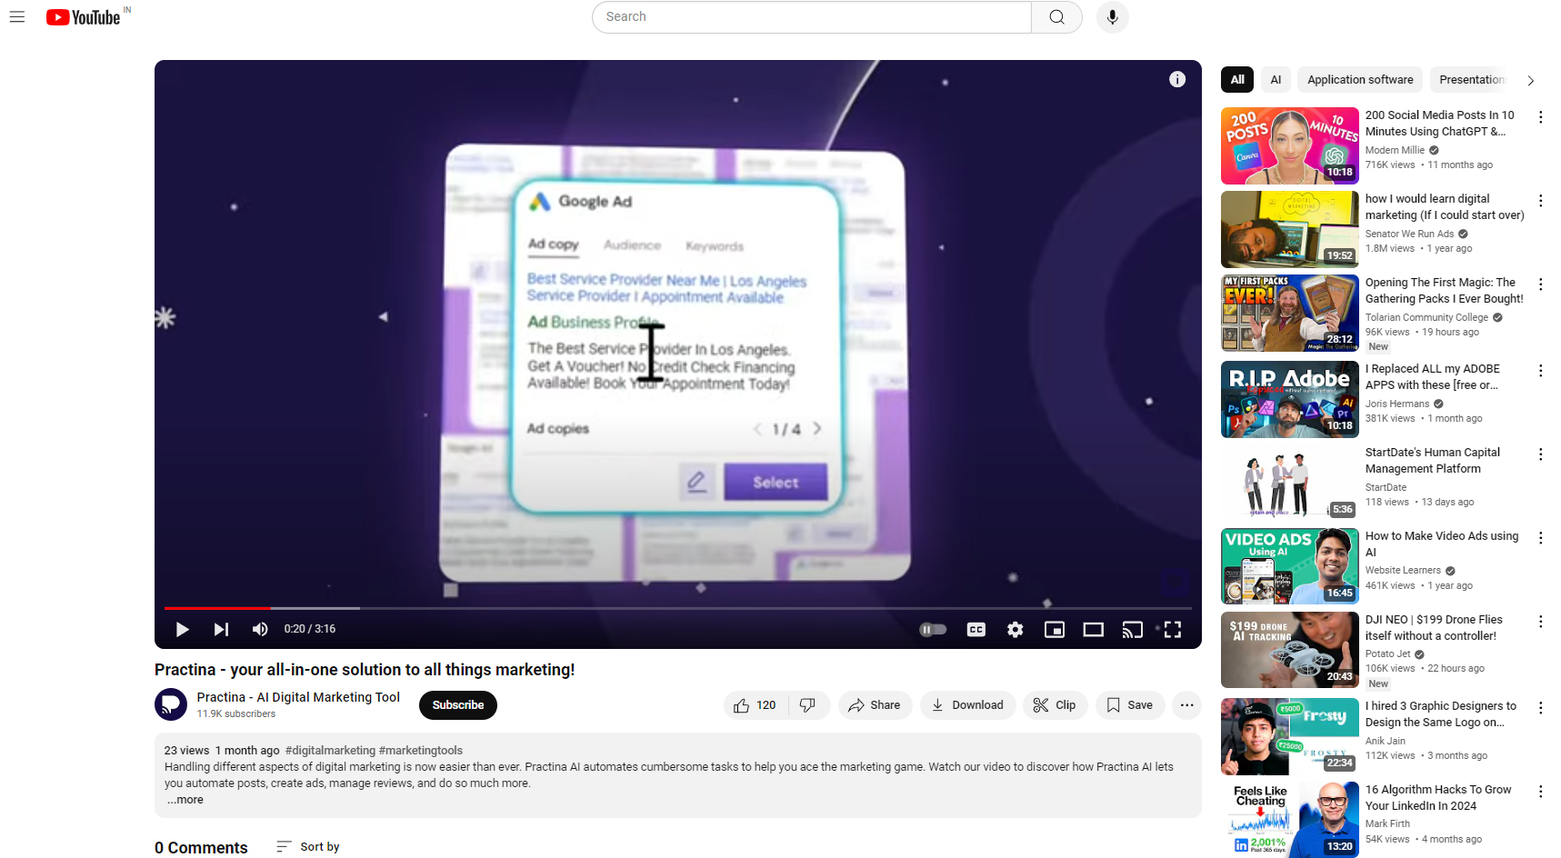Open options for Replaced ALL my ADOBE video
Image resolution: width=1561 pixels, height=858 pixels.
click(x=1540, y=371)
